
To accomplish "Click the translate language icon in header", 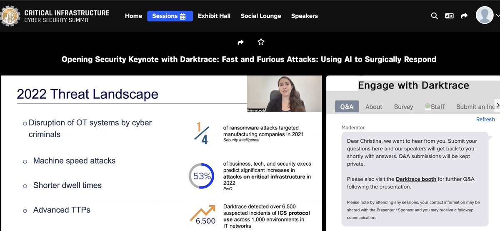I will coord(449,16).
